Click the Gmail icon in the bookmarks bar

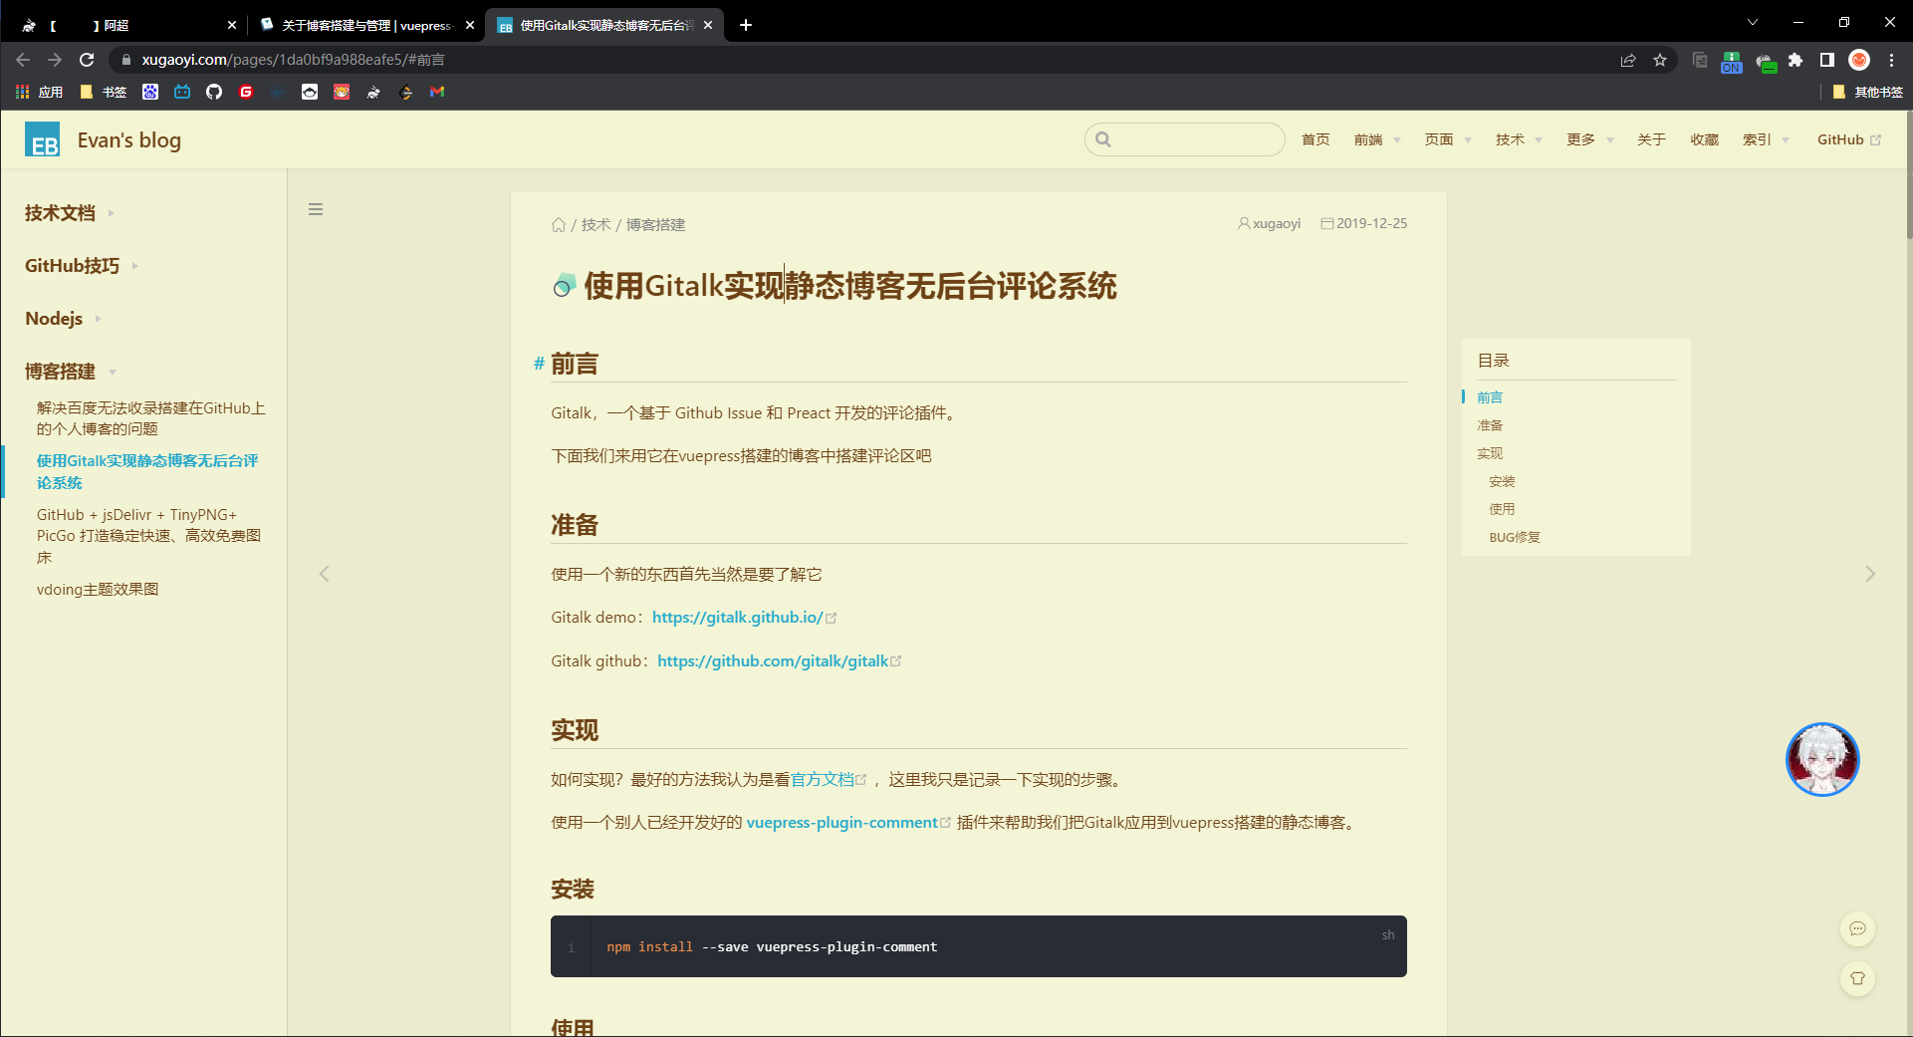click(437, 92)
